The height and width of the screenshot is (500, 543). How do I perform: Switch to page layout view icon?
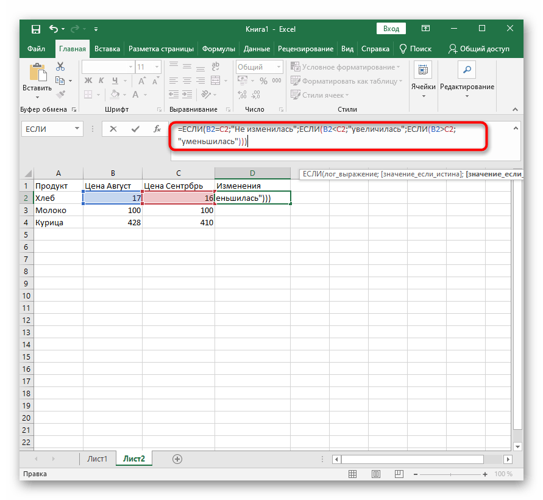(x=376, y=474)
